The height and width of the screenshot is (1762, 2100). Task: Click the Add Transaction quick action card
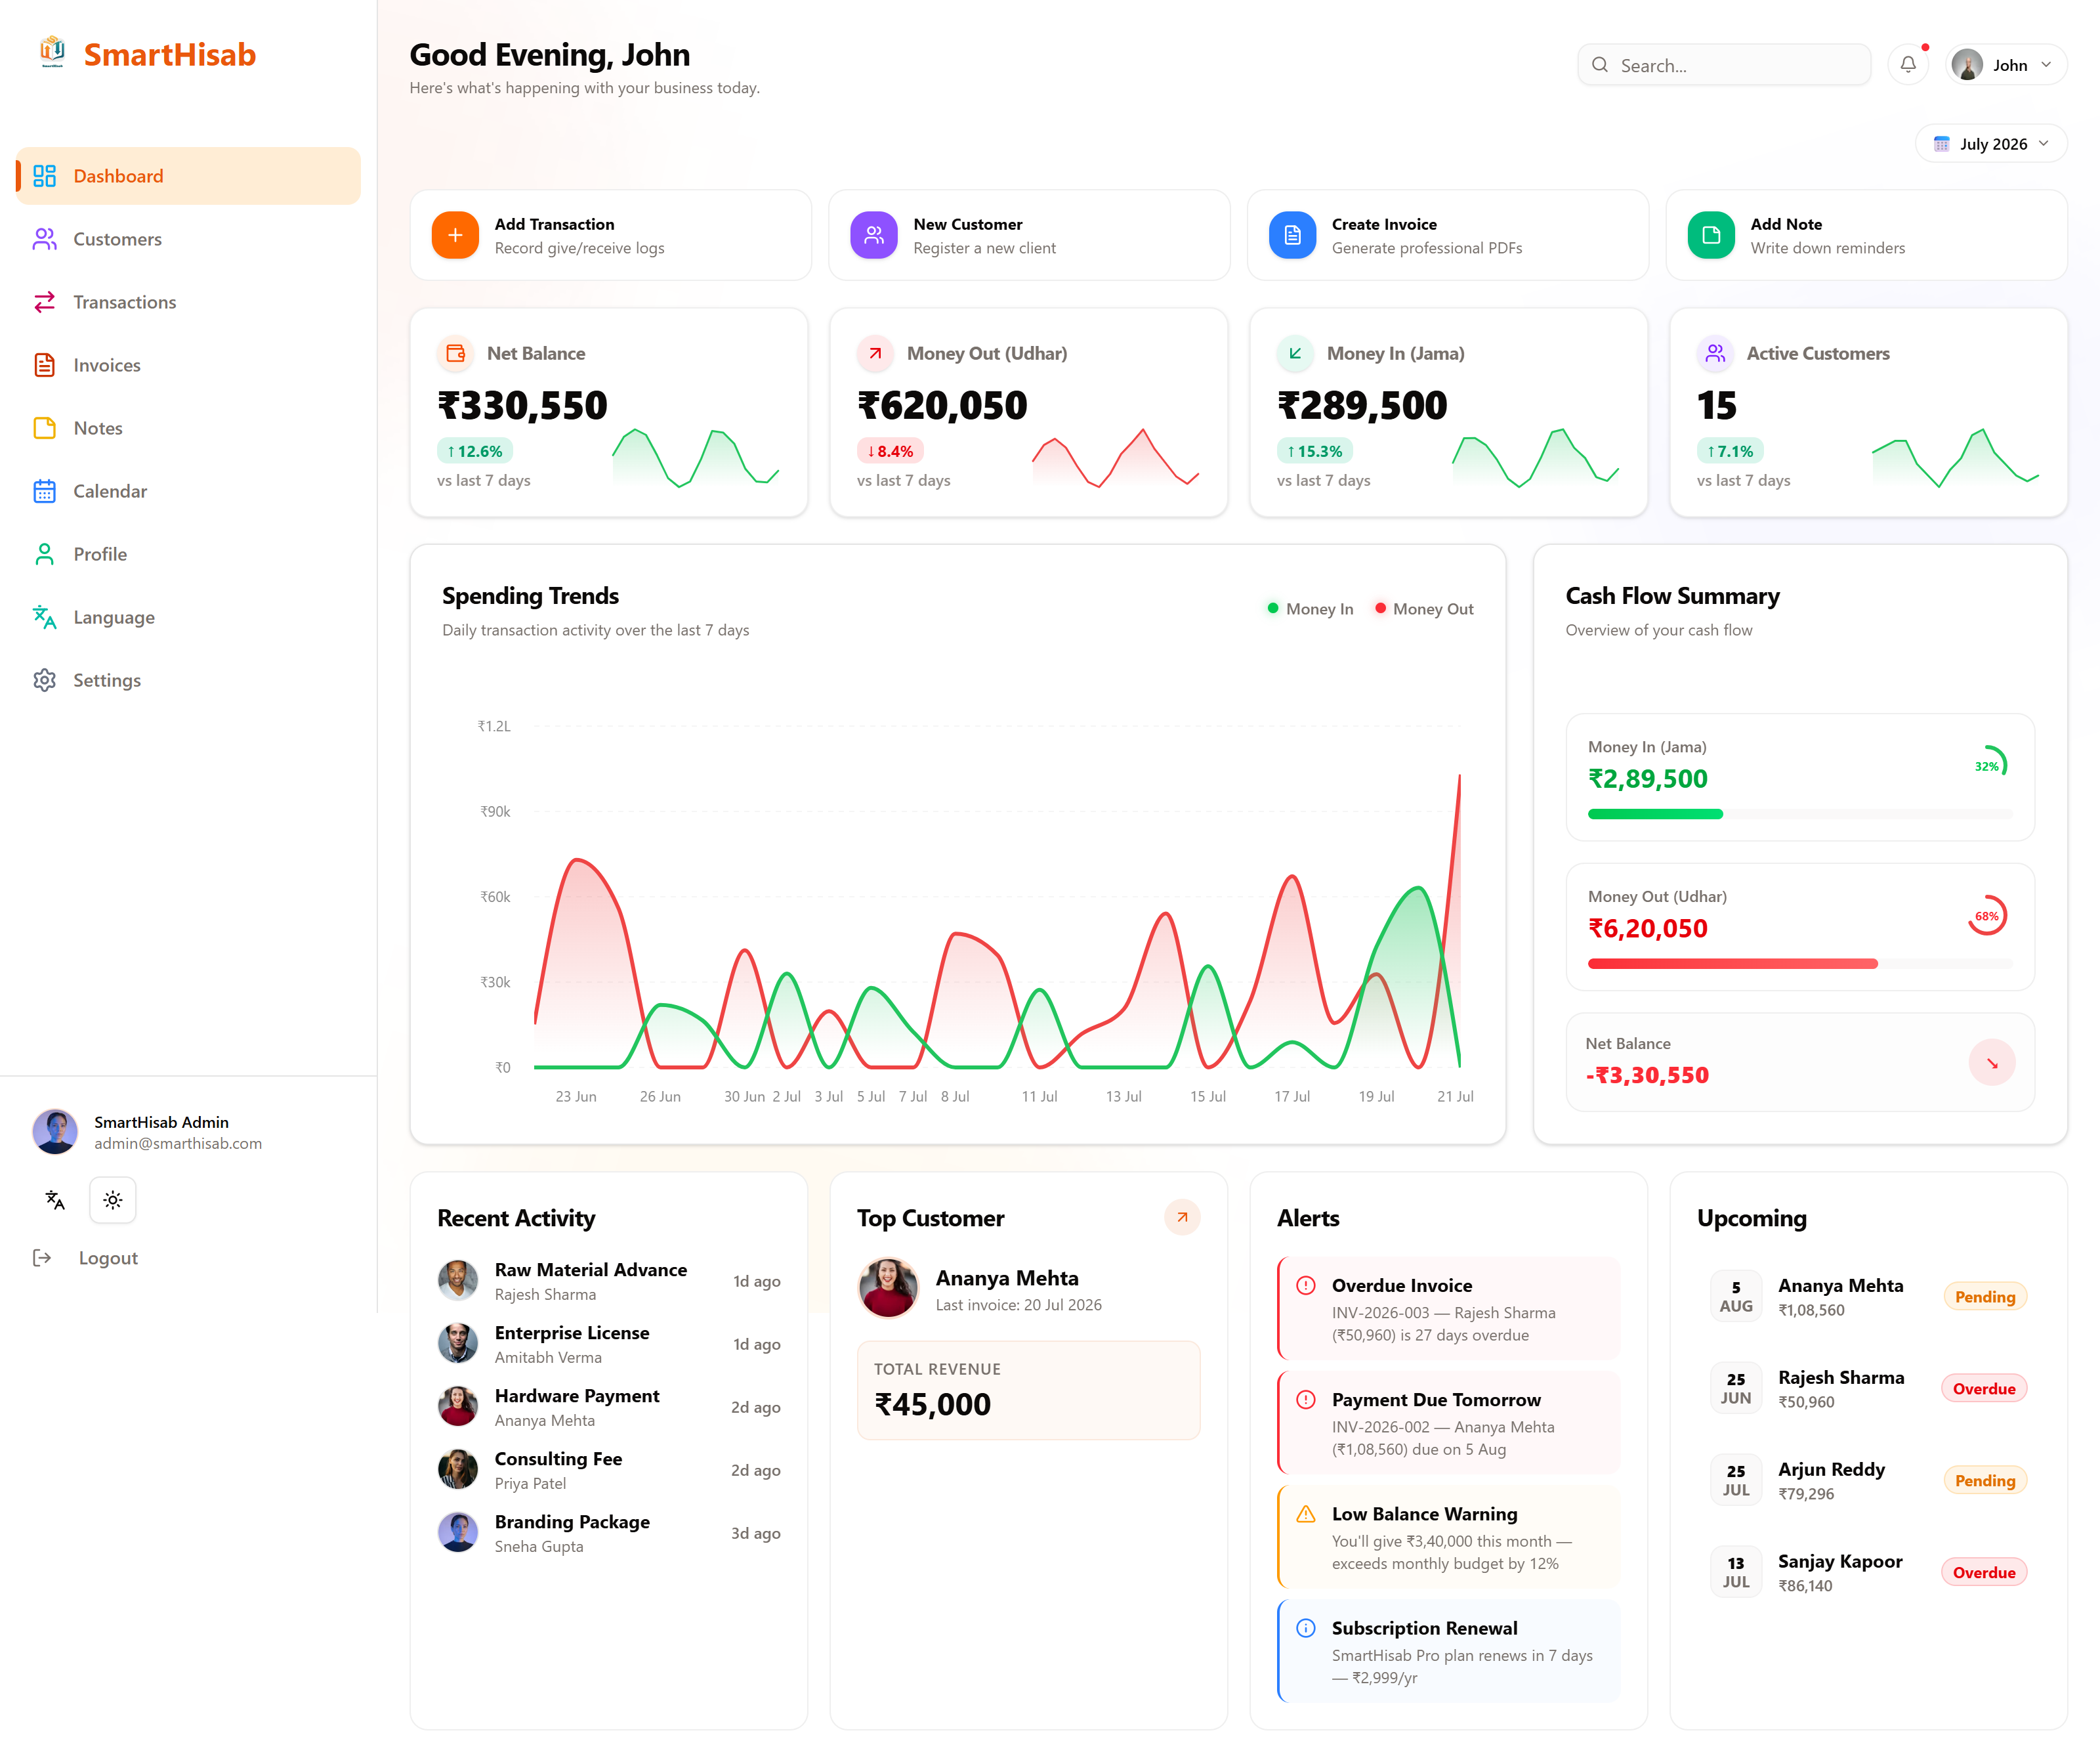pyautogui.click(x=610, y=235)
